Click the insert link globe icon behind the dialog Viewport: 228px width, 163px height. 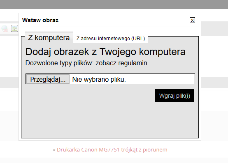[5, 29]
